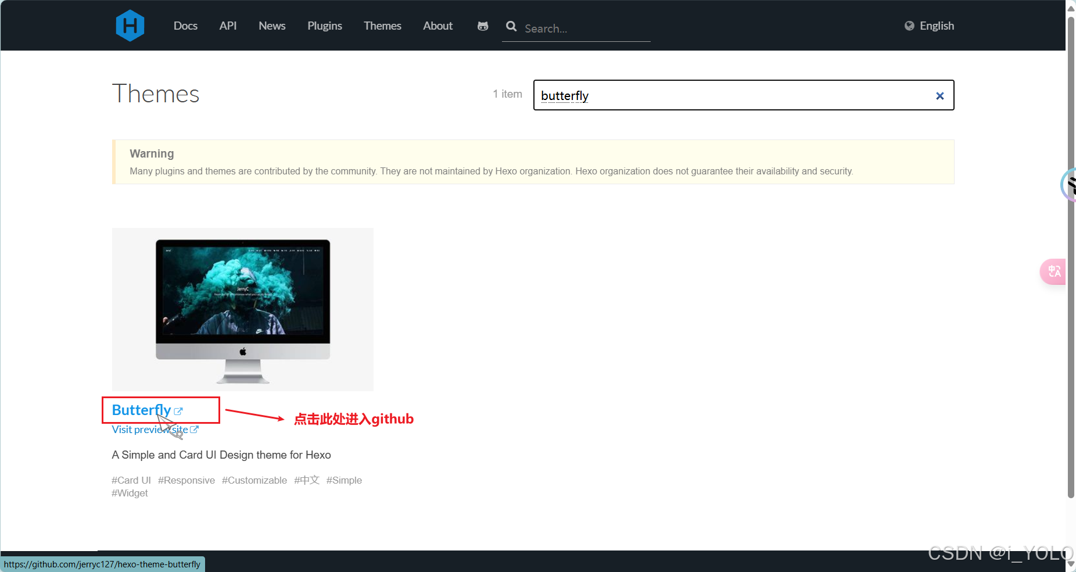Click the search magnifier icon
This screenshot has width=1076, height=572.
[511, 27]
